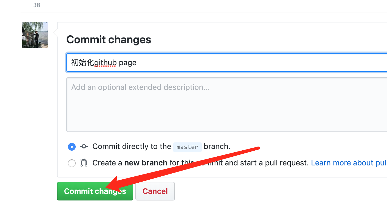Viewport: 387px width, 218px height.
Task: Click the 'Commit directly to the' label text
Action: click(x=132, y=147)
